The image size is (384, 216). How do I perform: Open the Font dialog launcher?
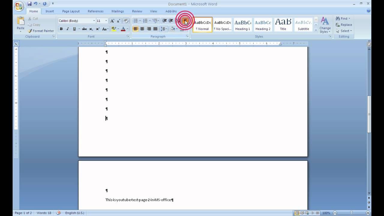point(128,36)
